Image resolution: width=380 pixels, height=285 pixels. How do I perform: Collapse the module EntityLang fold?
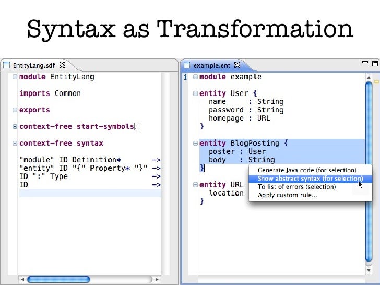(15, 77)
